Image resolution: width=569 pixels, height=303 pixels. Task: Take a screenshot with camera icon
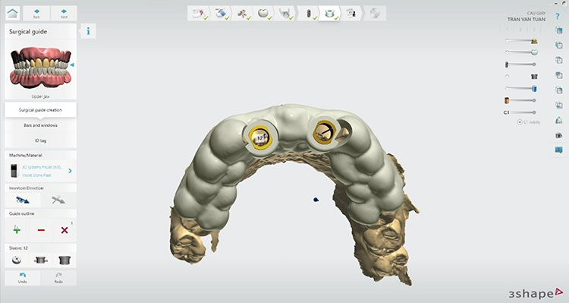tap(559, 135)
